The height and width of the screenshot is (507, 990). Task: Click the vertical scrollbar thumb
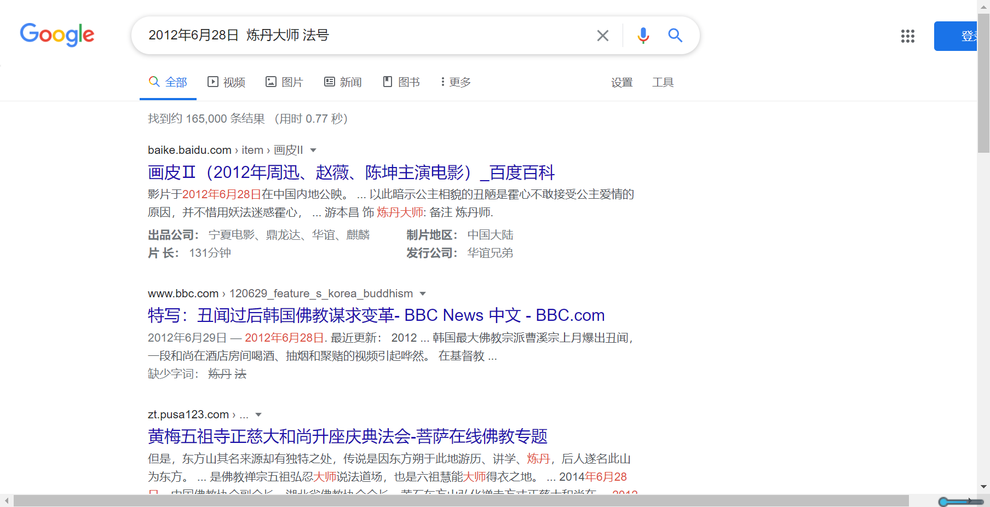coord(983,83)
